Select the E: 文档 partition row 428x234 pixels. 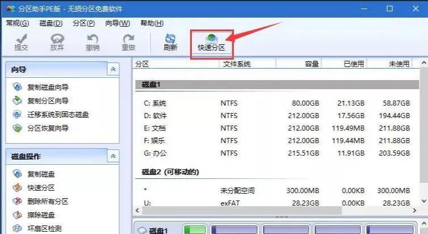tap(277, 128)
